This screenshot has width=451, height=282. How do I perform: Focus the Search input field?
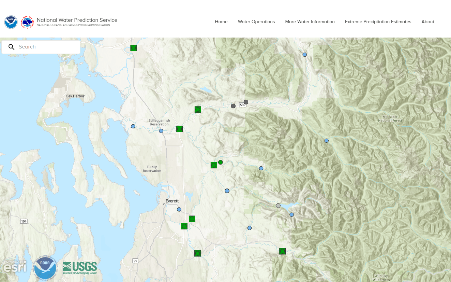[x=41, y=47]
